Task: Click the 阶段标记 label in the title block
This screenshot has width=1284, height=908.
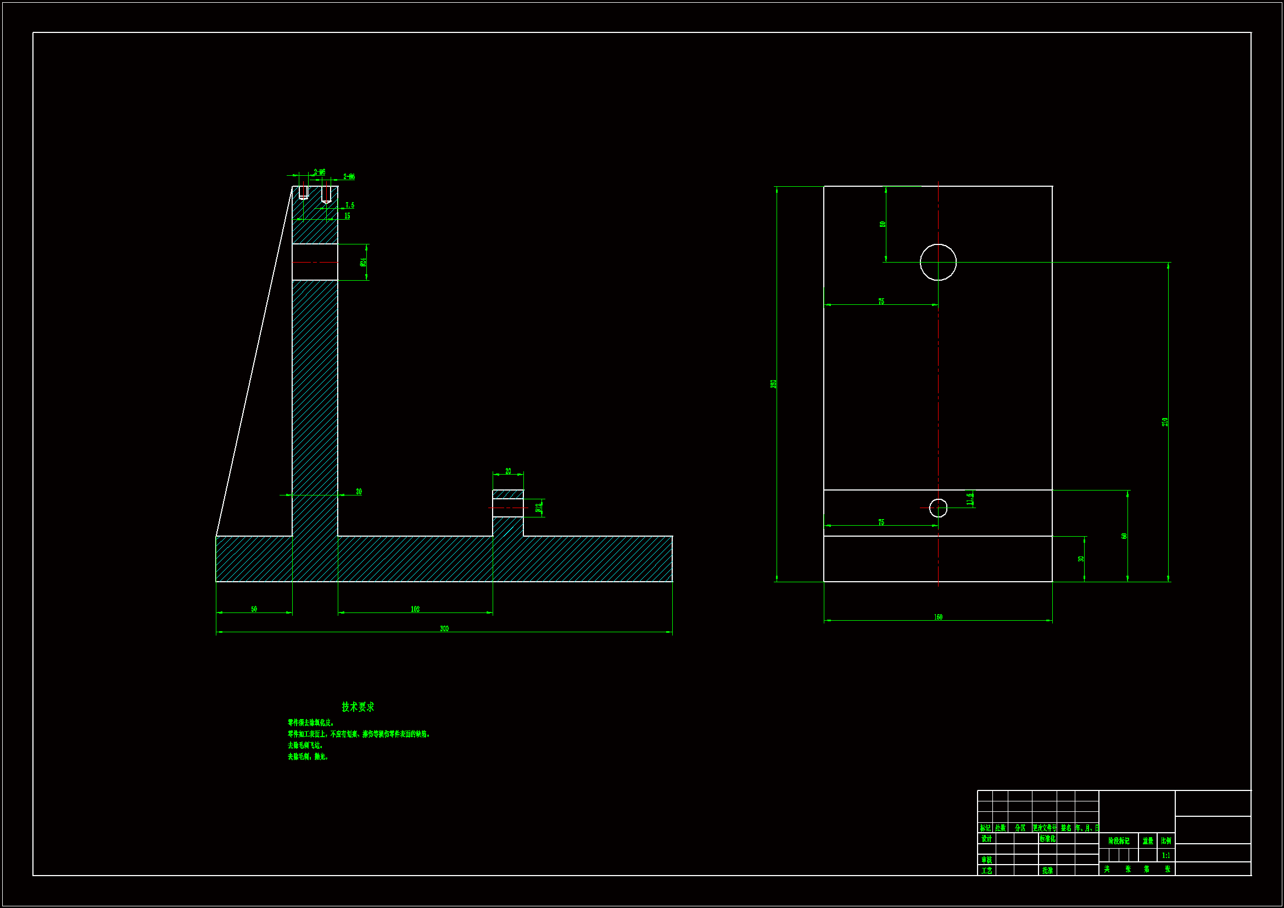Action: (1119, 841)
